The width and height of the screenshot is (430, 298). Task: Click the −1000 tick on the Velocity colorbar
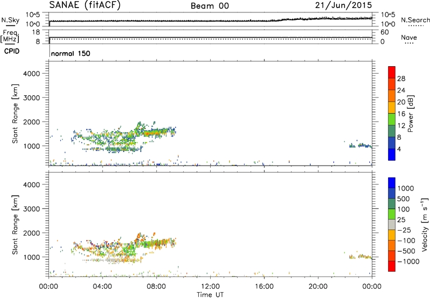tap(408, 261)
